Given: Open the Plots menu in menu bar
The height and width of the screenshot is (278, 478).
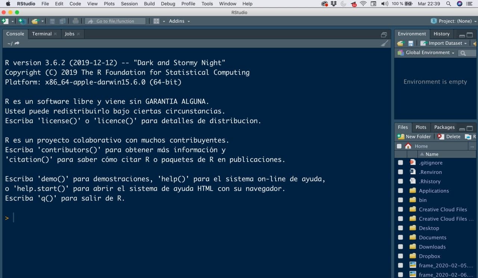Looking at the screenshot, I should (x=109, y=4).
